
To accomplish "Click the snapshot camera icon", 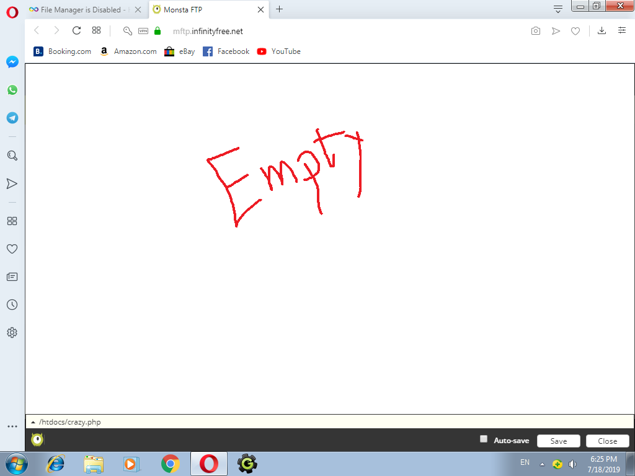I will tap(536, 31).
